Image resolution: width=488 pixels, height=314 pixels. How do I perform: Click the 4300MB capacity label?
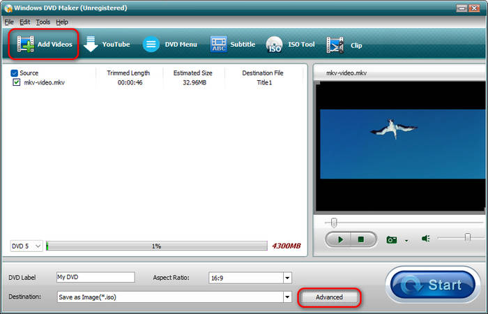287,246
